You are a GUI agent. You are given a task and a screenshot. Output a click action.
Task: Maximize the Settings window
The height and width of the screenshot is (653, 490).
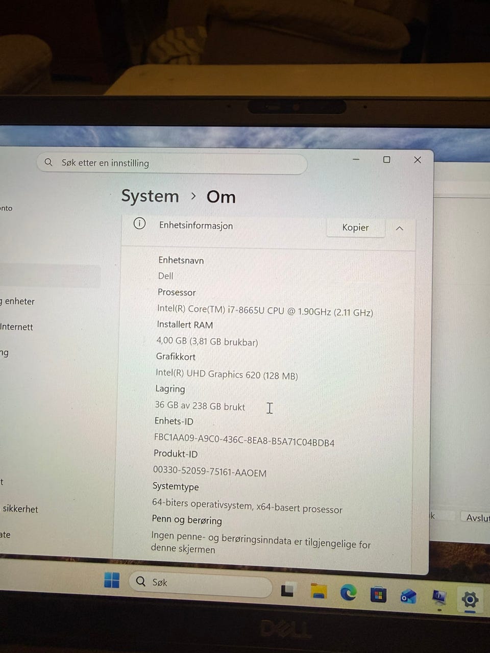(x=387, y=160)
